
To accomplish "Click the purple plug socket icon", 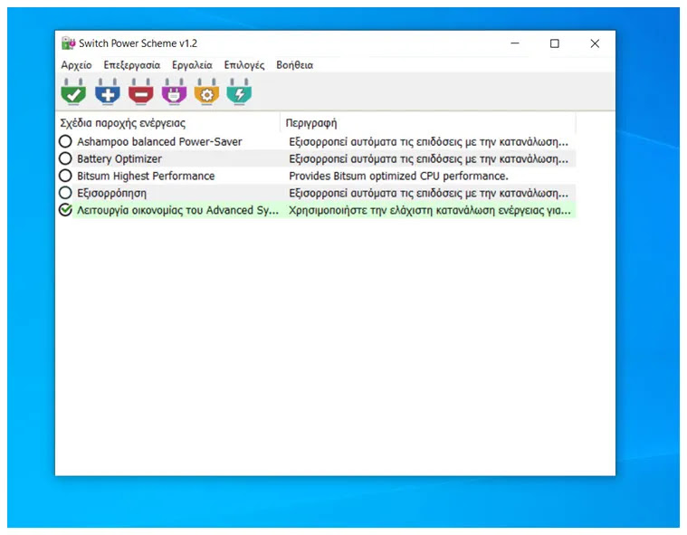I will click(174, 92).
